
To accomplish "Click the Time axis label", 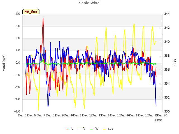I will pyautogui.click(x=158, y=120).
